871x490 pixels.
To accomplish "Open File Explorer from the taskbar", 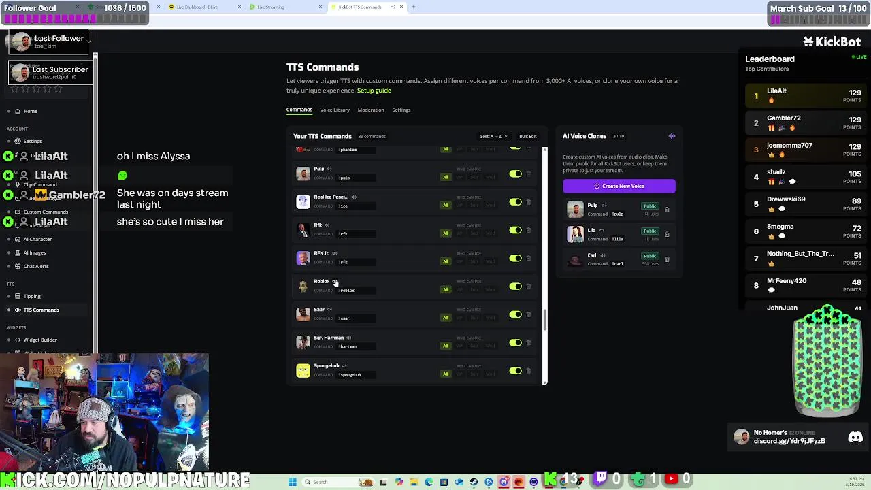I will tap(414, 482).
